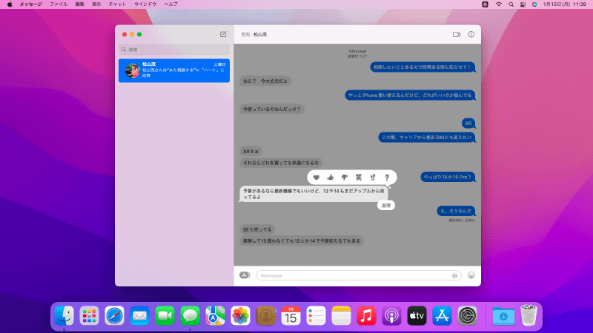593x333 pixels.
Task: Open Notes from Dock
Action: [x=341, y=316]
